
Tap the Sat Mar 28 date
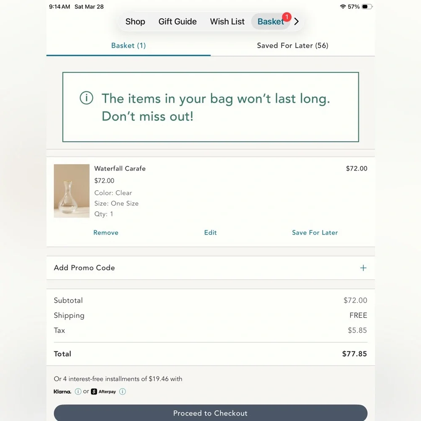coord(89,6)
